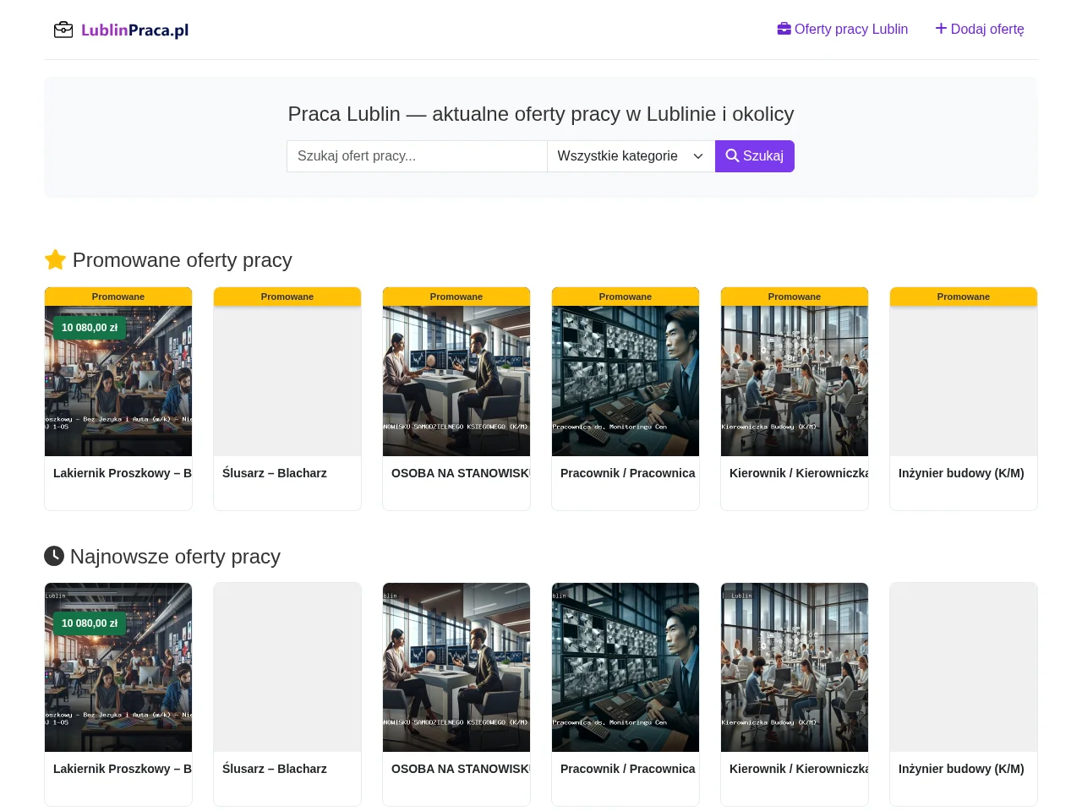Open Oferty pracy Lublin navigation link
The image size is (1082, 811).
(x=842, y=29)
